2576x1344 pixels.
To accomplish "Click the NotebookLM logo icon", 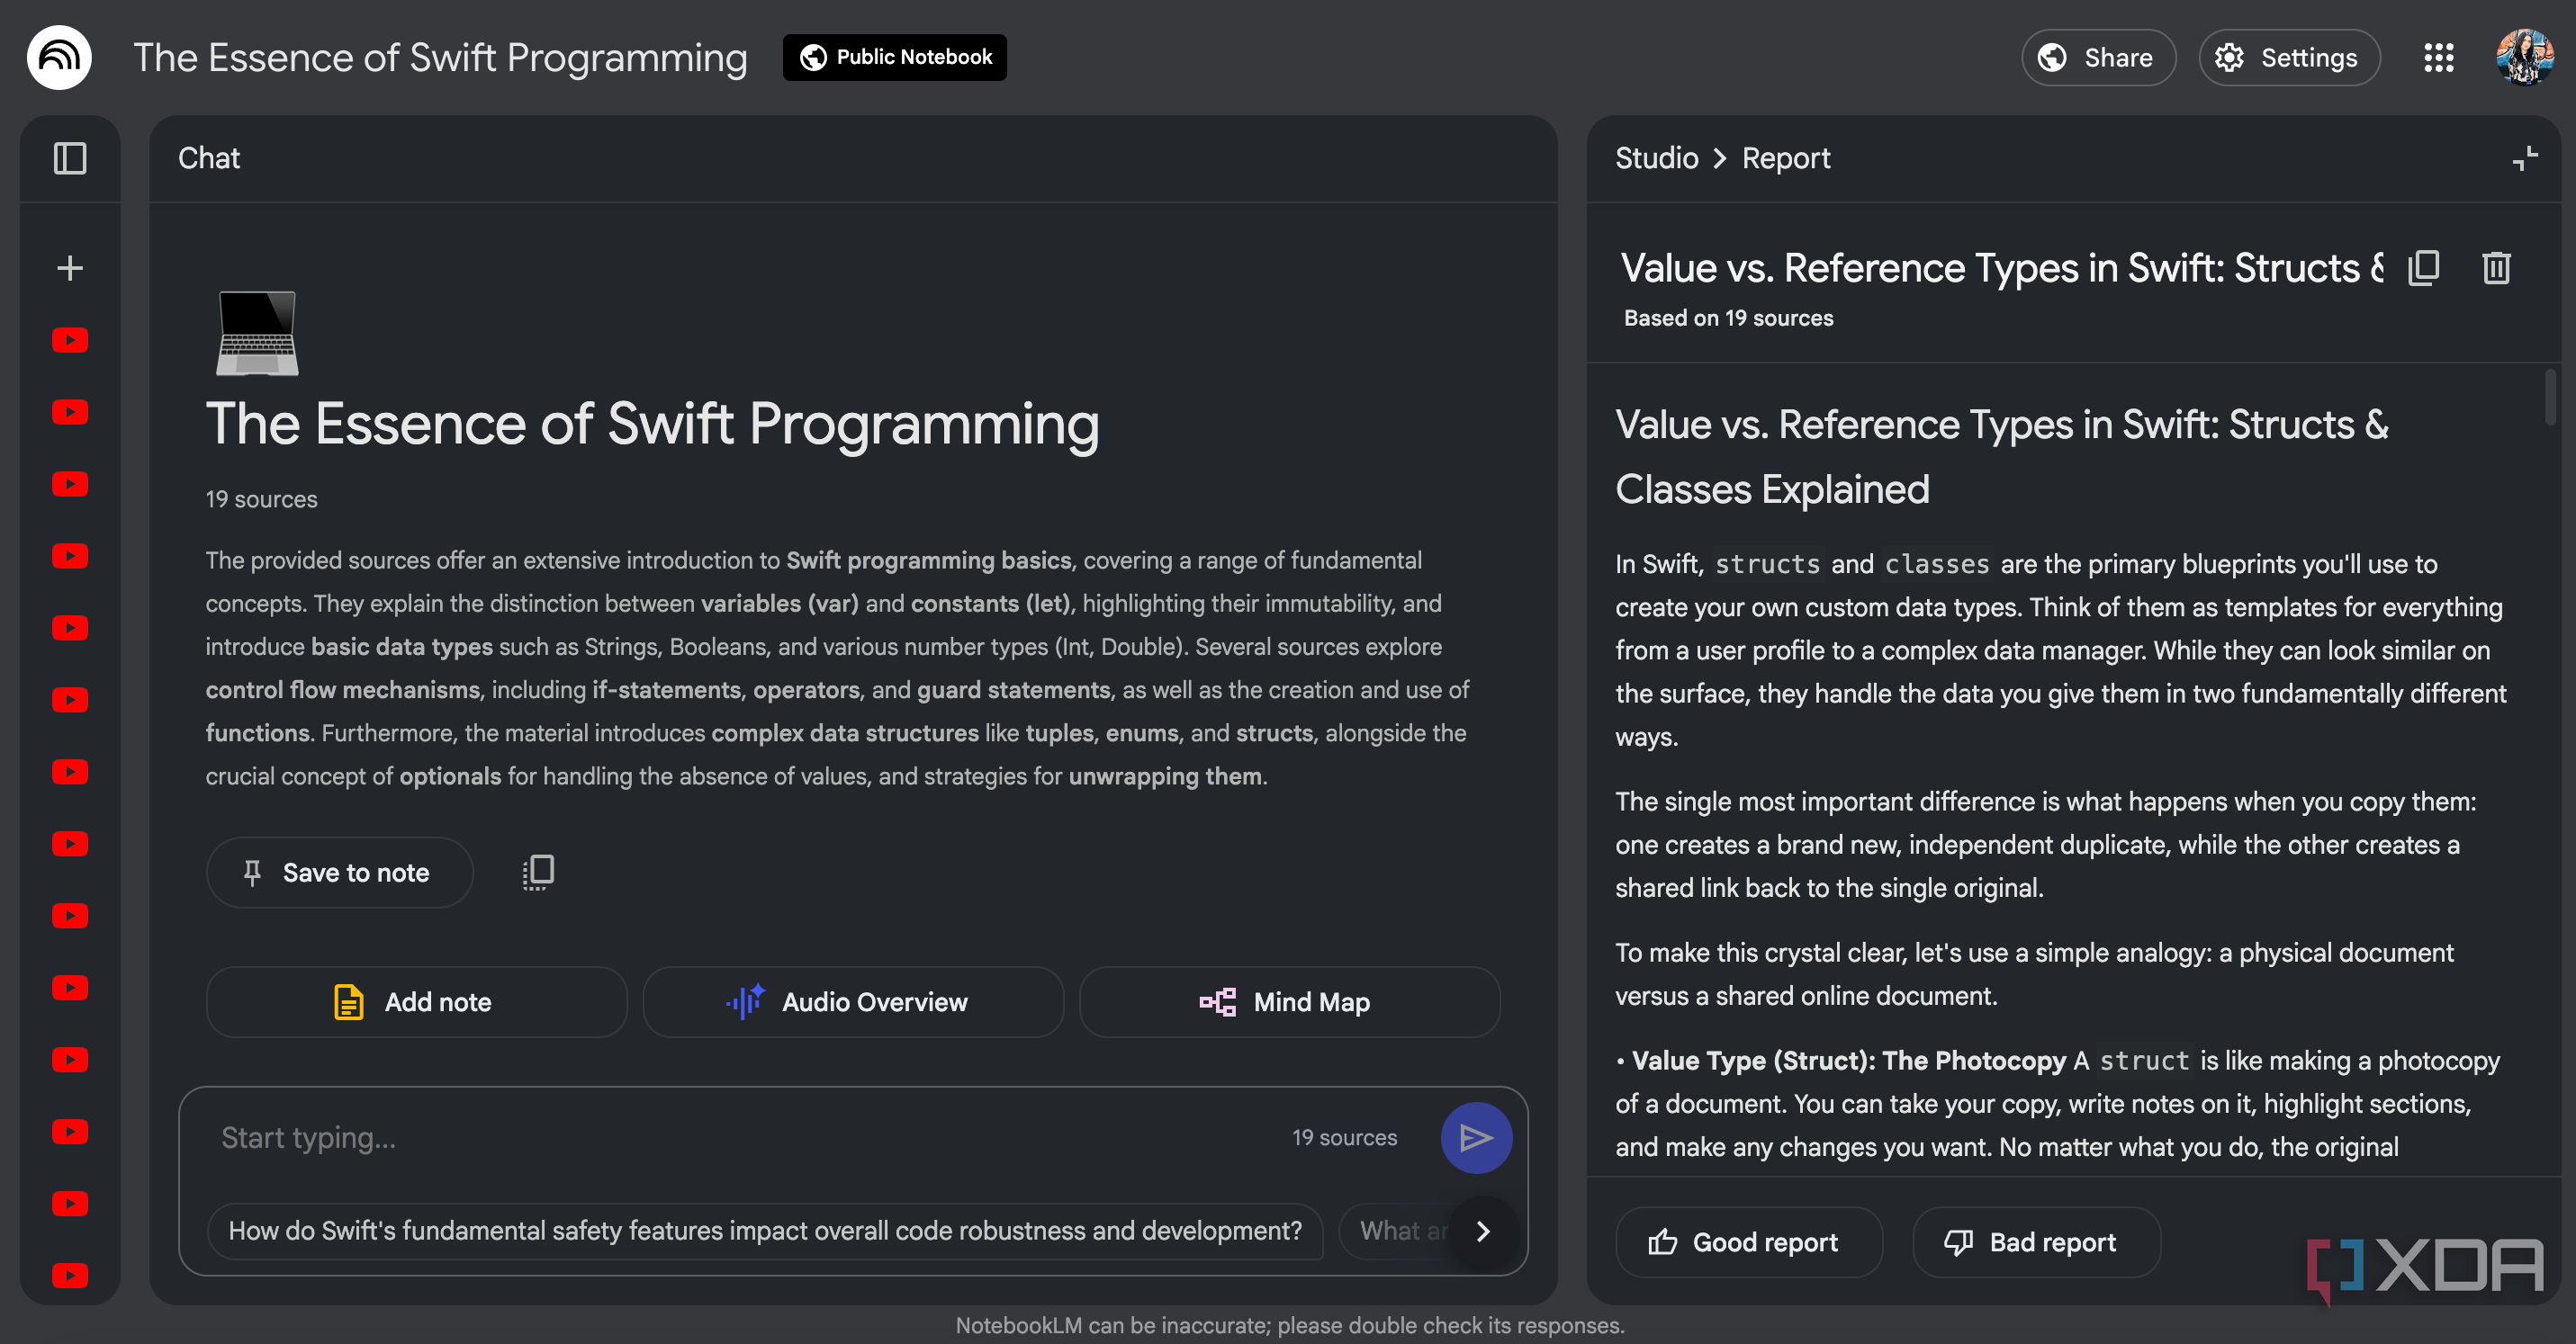I will tap(59, 58).
